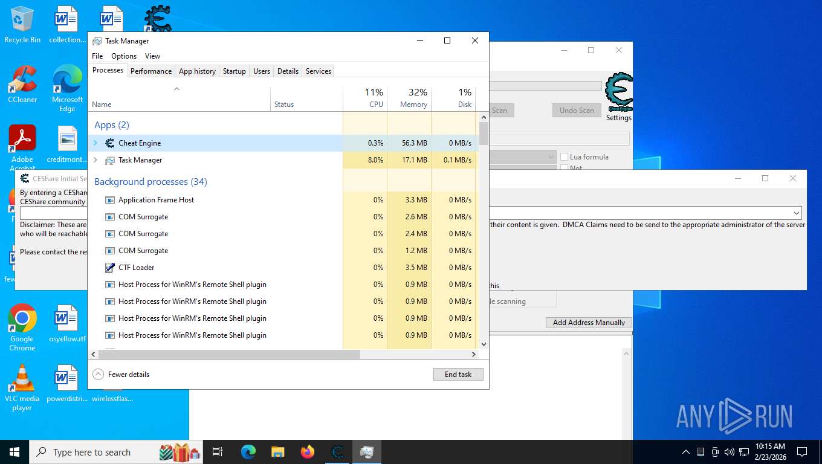
Task: Open the File menu in Task Manager
Action: 97,56
